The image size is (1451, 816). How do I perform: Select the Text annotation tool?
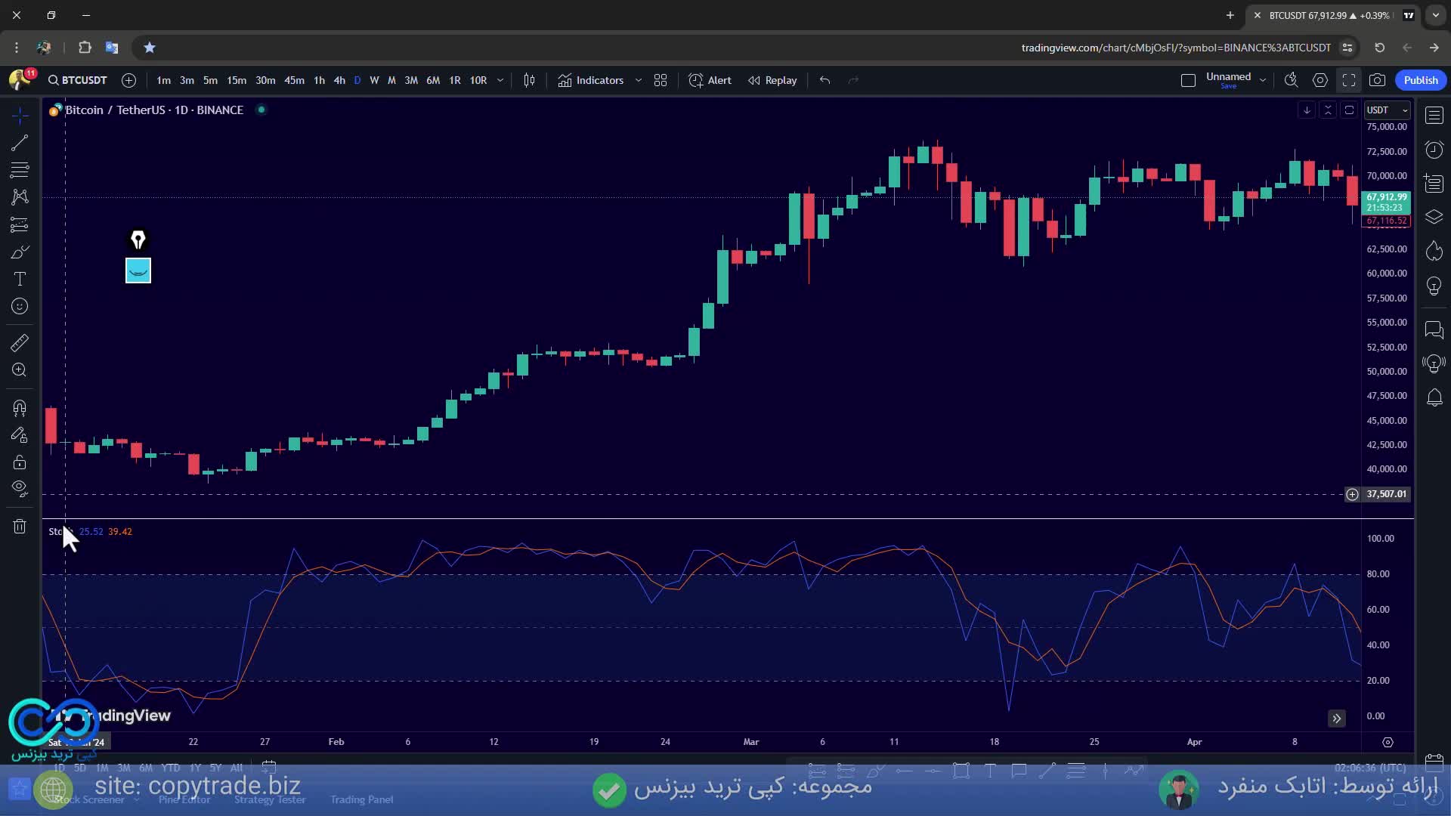(x=20, y=279)
